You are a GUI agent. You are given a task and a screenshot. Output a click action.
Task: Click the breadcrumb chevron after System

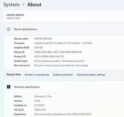tap(24, 5)
